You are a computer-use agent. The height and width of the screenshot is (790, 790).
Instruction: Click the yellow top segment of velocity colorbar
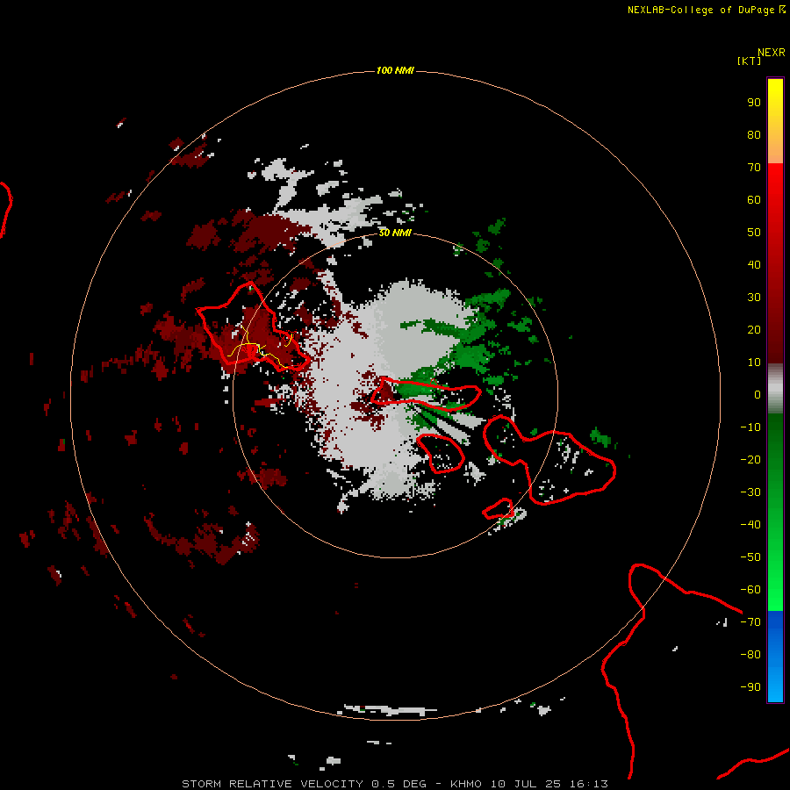(775, 121)
